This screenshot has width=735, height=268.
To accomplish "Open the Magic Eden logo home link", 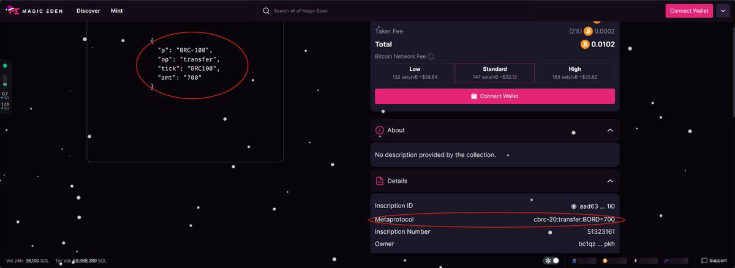I will (x=36, y=11).
